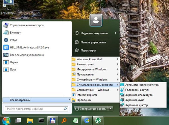The height and width of the screenshot is (125, 169).
Task: Click the Панель управления sliders icon
Action: pyautogui.click(x=77, y=42)
